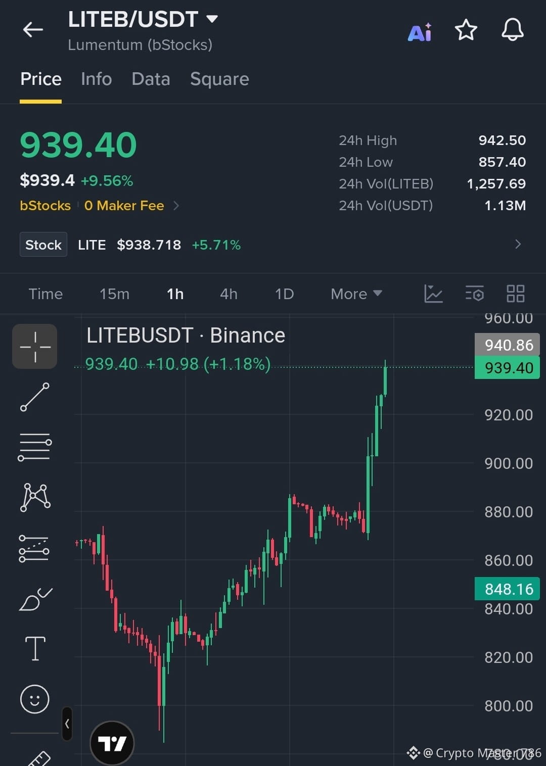Open the chart indicators icon
This screenshot has width=546, height=766.
(433, 294)
